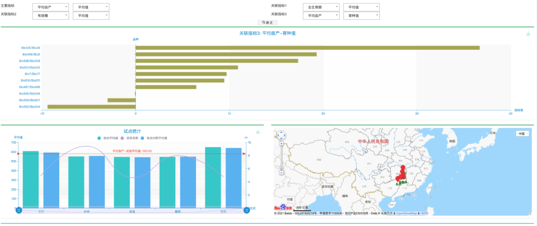
Task: Download the 试点统计 chart image
Action: tap(258, 132)
